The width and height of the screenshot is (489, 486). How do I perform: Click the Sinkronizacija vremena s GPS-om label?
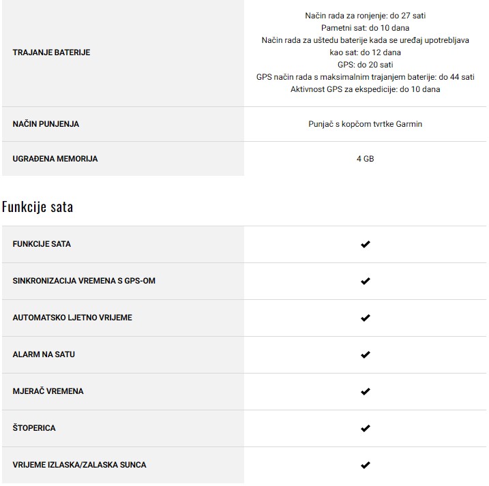(89, 281)
